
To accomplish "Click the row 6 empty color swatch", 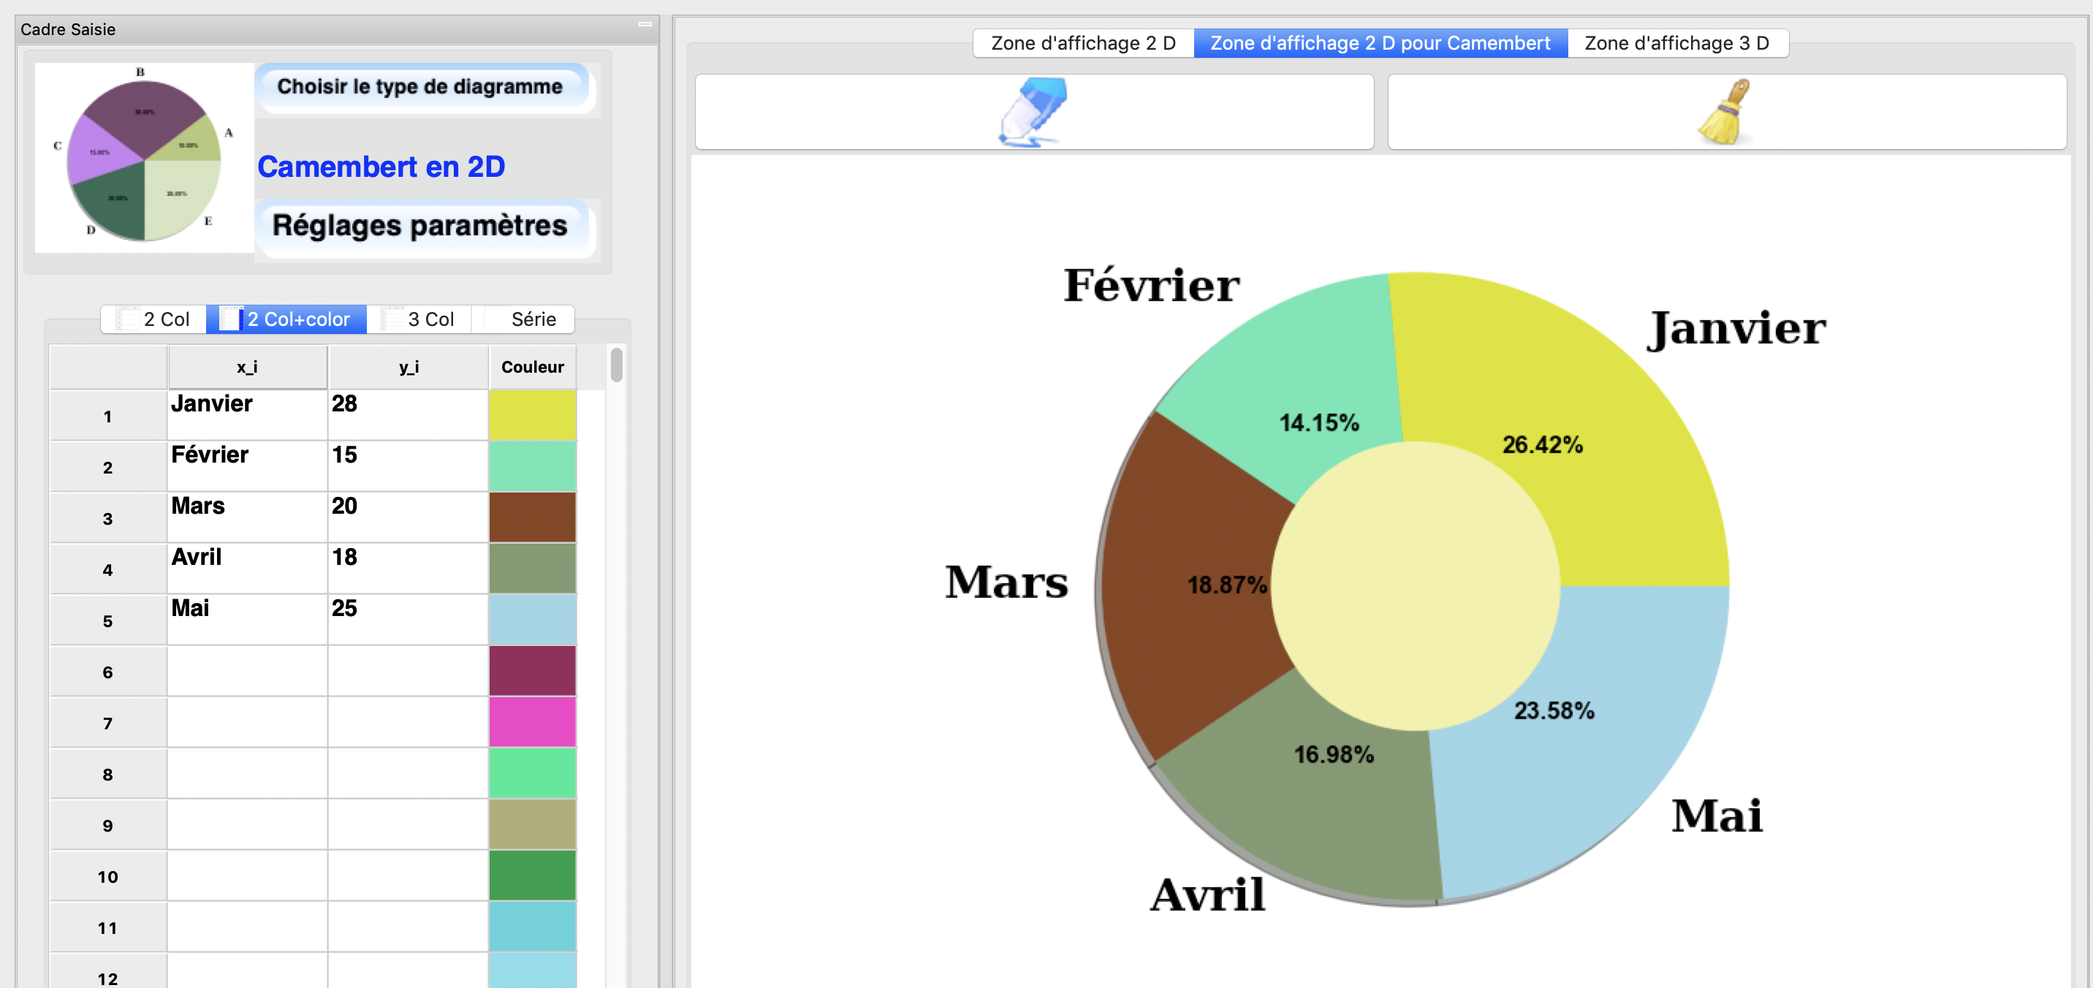I will tap(534, 672).
